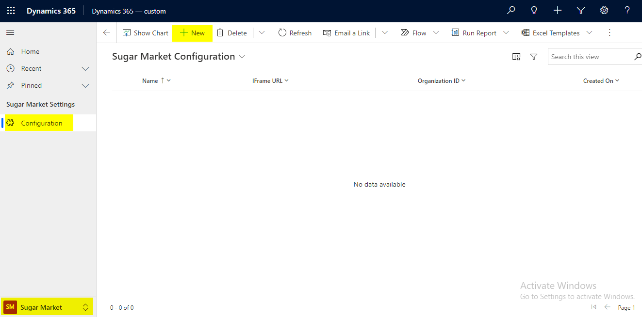Click the view filter funnel icon
This screenshot has height=317, width=642.
point(534,57)
